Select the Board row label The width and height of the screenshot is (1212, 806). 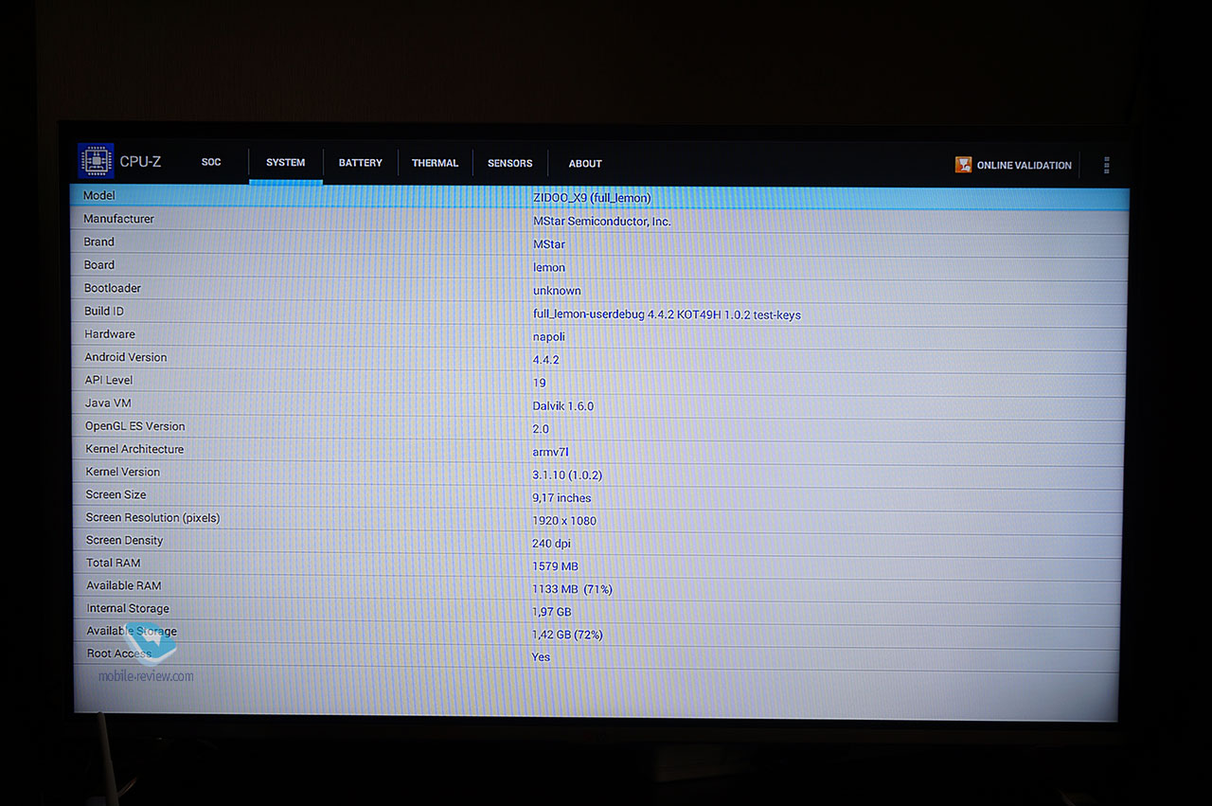(x=99, y=265)
